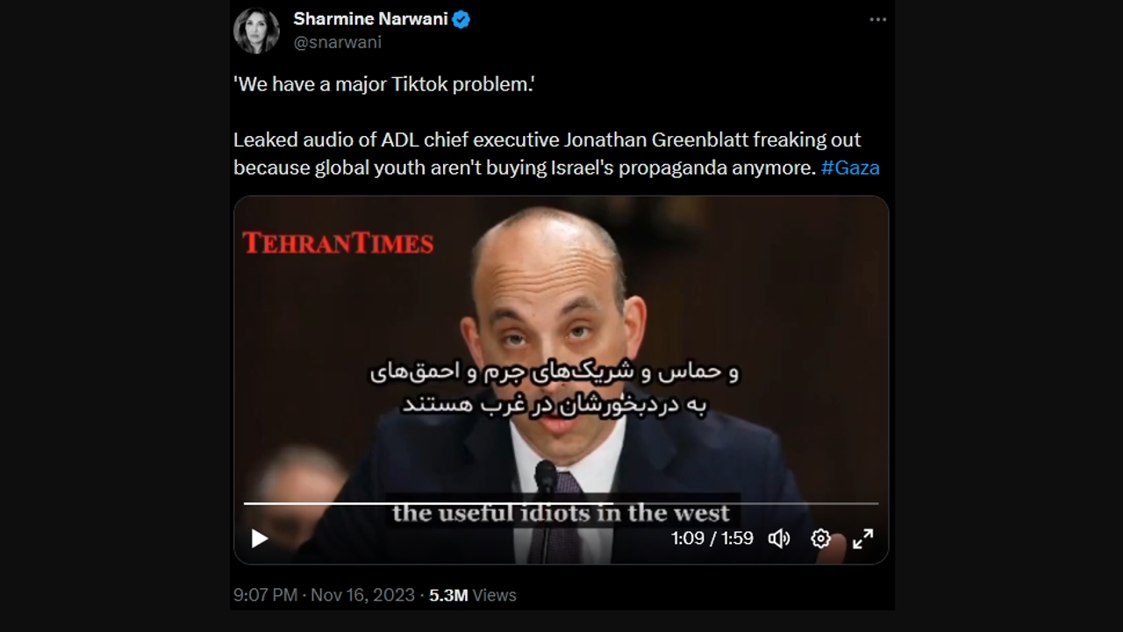Click the 'useful idiots in the west' subtitle
The width and height of the screenshot is (1123, 632).
click(x=561, y=513)
